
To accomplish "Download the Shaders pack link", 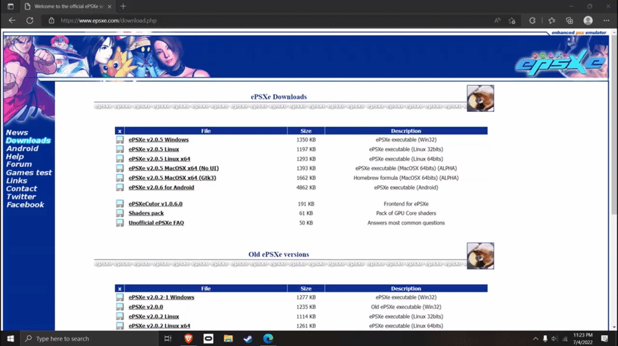I will point(146,213).
